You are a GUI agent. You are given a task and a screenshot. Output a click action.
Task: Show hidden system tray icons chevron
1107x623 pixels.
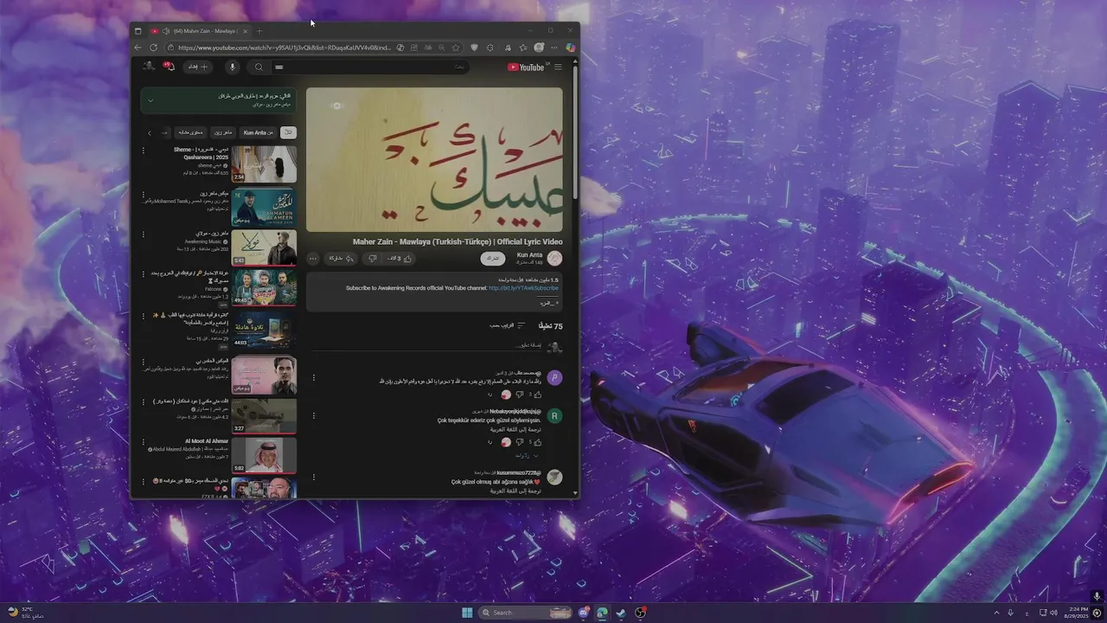click(995, 613)
